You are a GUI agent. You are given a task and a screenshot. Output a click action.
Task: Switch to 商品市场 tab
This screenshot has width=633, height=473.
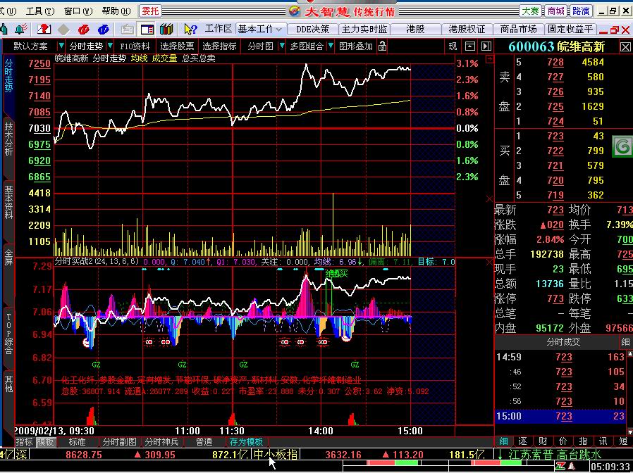pyautogui.click(x=518, y=29)
